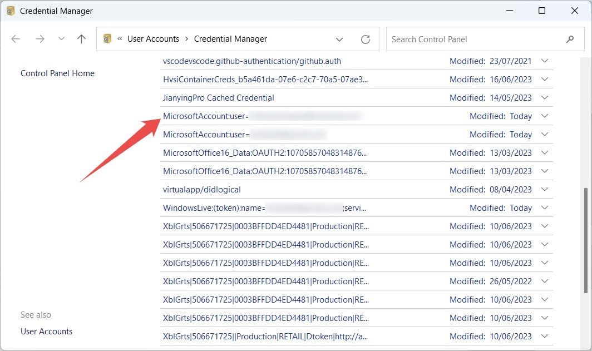Click the search magnifier icon
Viewport: 592px width, 351px height.
tap(570, 39)
